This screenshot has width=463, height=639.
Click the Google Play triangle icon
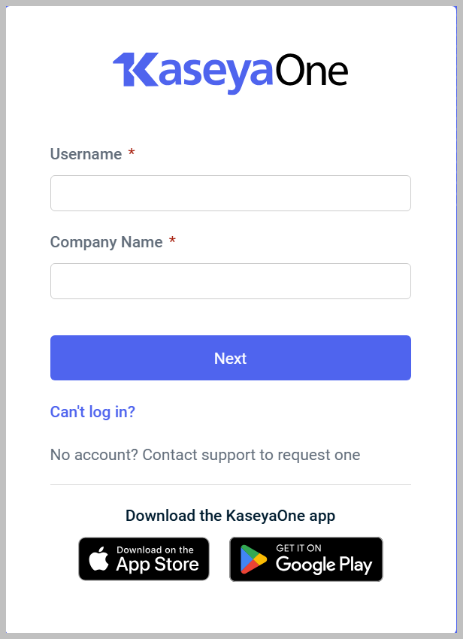tap(253, 559)
